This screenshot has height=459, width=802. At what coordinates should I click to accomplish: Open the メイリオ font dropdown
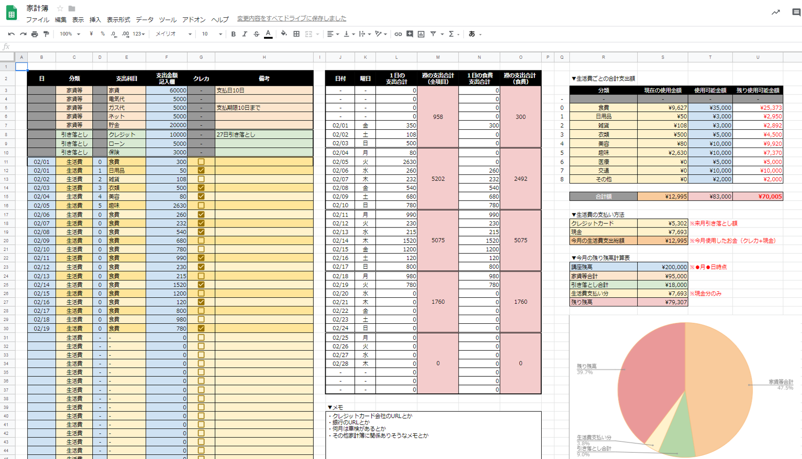[173, 34]
